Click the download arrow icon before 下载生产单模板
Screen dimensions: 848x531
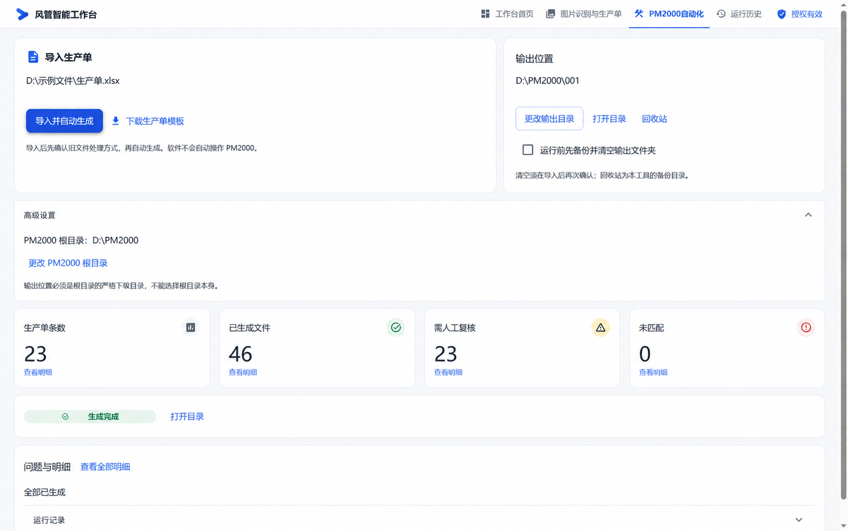tap(116, 121)
